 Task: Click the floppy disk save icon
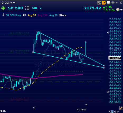[108, 3]
